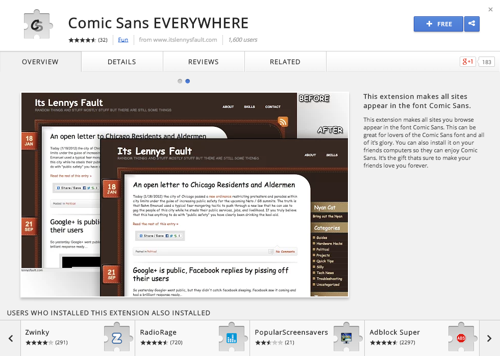Show previous related extensions with left arrow
The width and height of the screenshot is (500, 356).
tap(11, 338)
